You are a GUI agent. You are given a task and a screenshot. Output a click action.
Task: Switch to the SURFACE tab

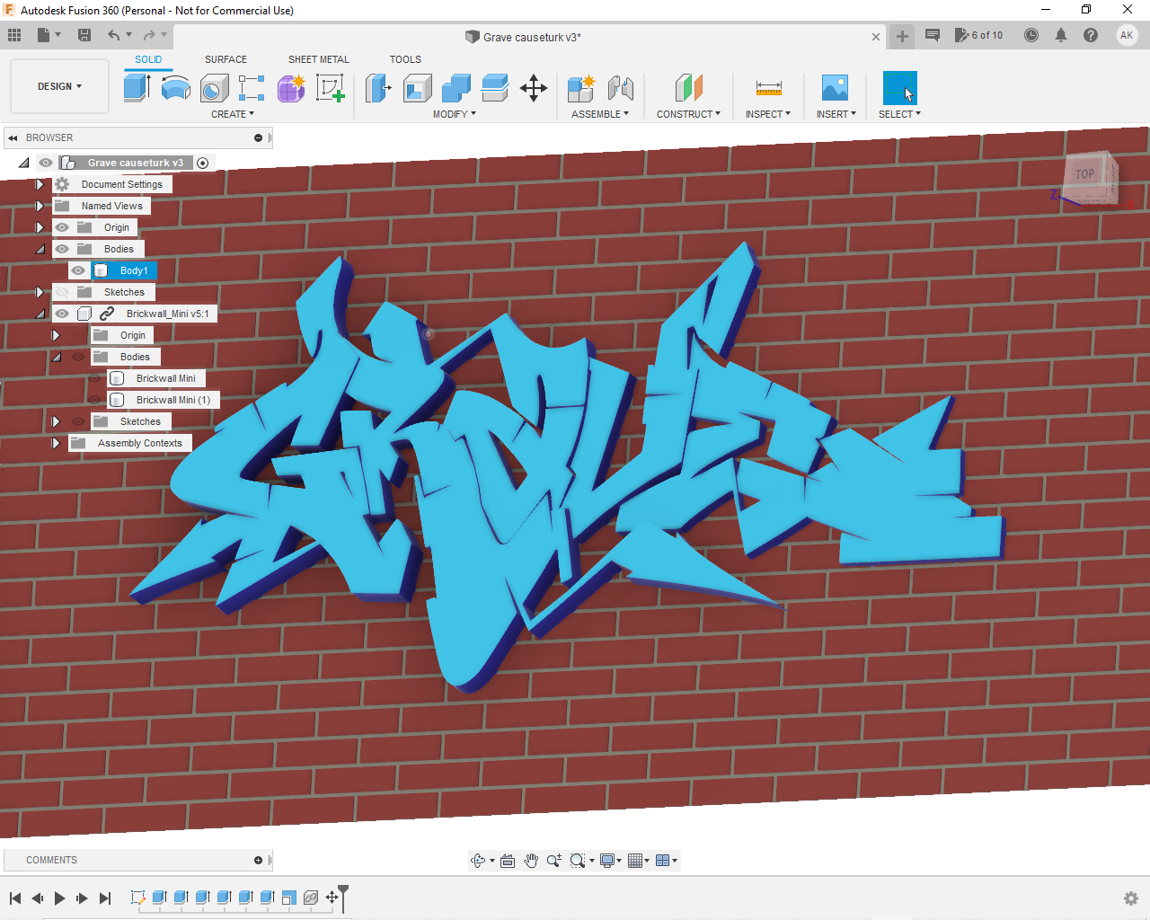click(226, 59)
